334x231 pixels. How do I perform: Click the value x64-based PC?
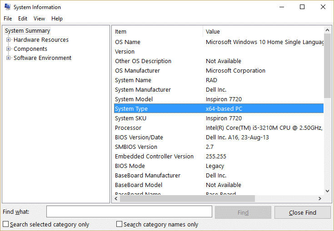point(224,109)
